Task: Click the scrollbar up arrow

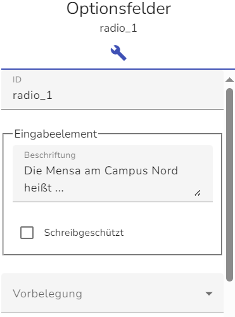Action: click(x=229, y=80)
